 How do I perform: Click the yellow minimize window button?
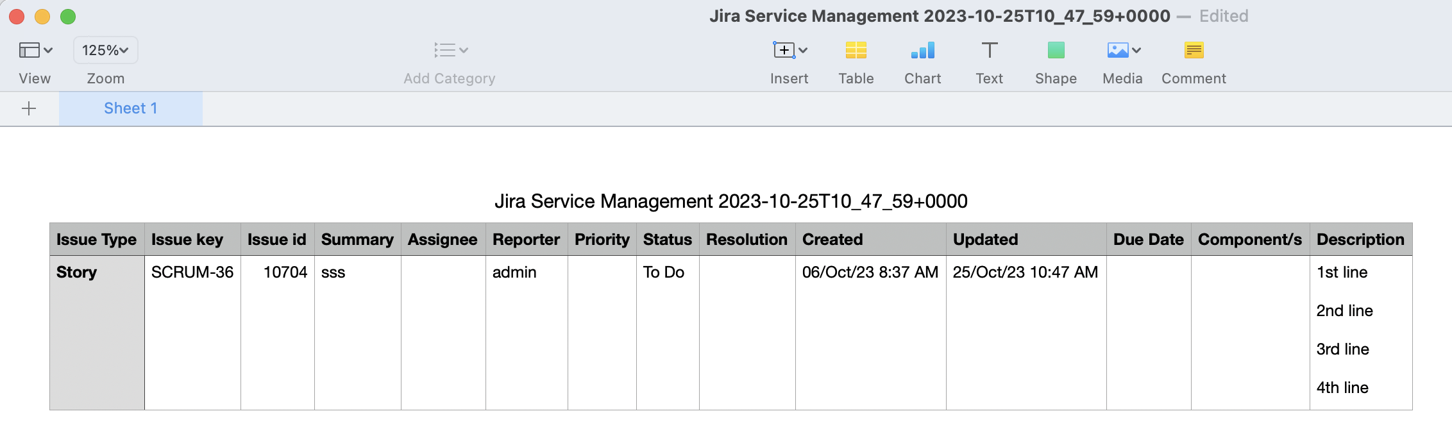click(42, 17)
